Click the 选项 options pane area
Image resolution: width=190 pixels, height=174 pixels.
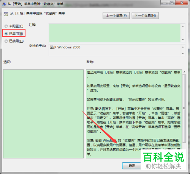[43, 114]
